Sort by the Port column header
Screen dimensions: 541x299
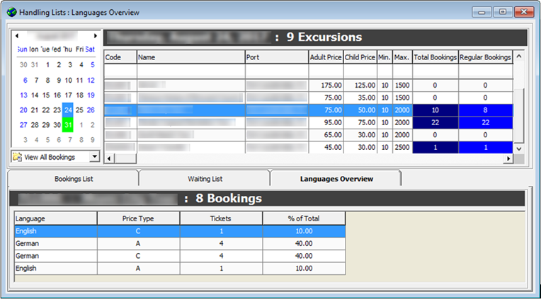pos(277,57)
